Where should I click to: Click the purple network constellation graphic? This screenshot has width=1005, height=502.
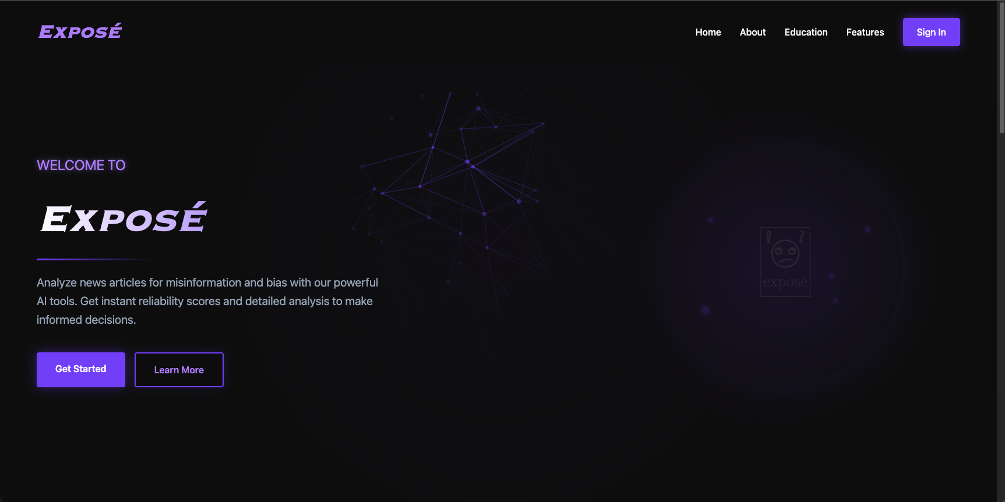coord(460,175)
